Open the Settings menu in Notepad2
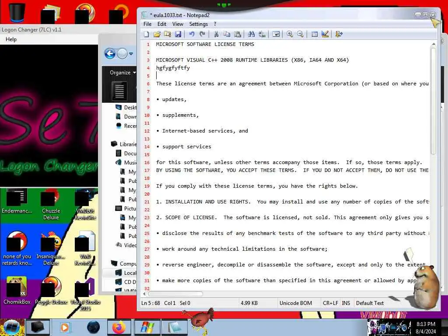Screen dimensions: 448x336 click(x=198, y=24)
